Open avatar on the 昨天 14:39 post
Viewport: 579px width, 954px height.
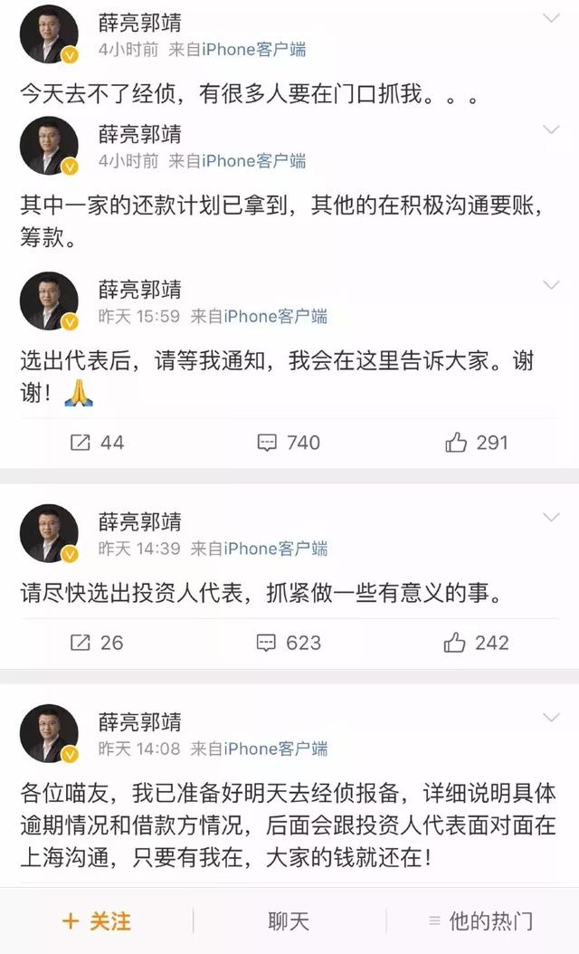tap(49, 533)
